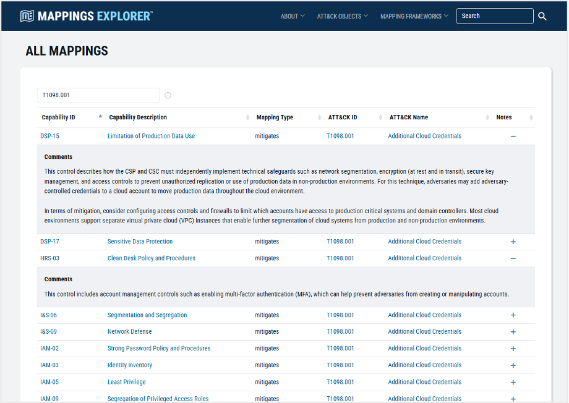
Task: Show notes for I&S-09 Network Defense
Action: [513, 332]
